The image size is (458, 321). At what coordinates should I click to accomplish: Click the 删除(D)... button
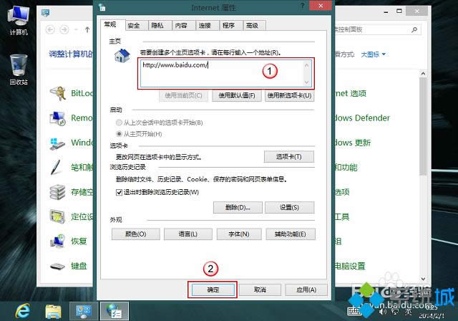pyautogui.click(x=238, y=208)
